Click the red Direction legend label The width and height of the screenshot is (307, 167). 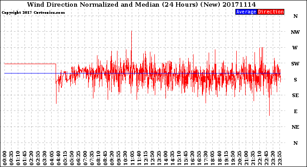271,12
